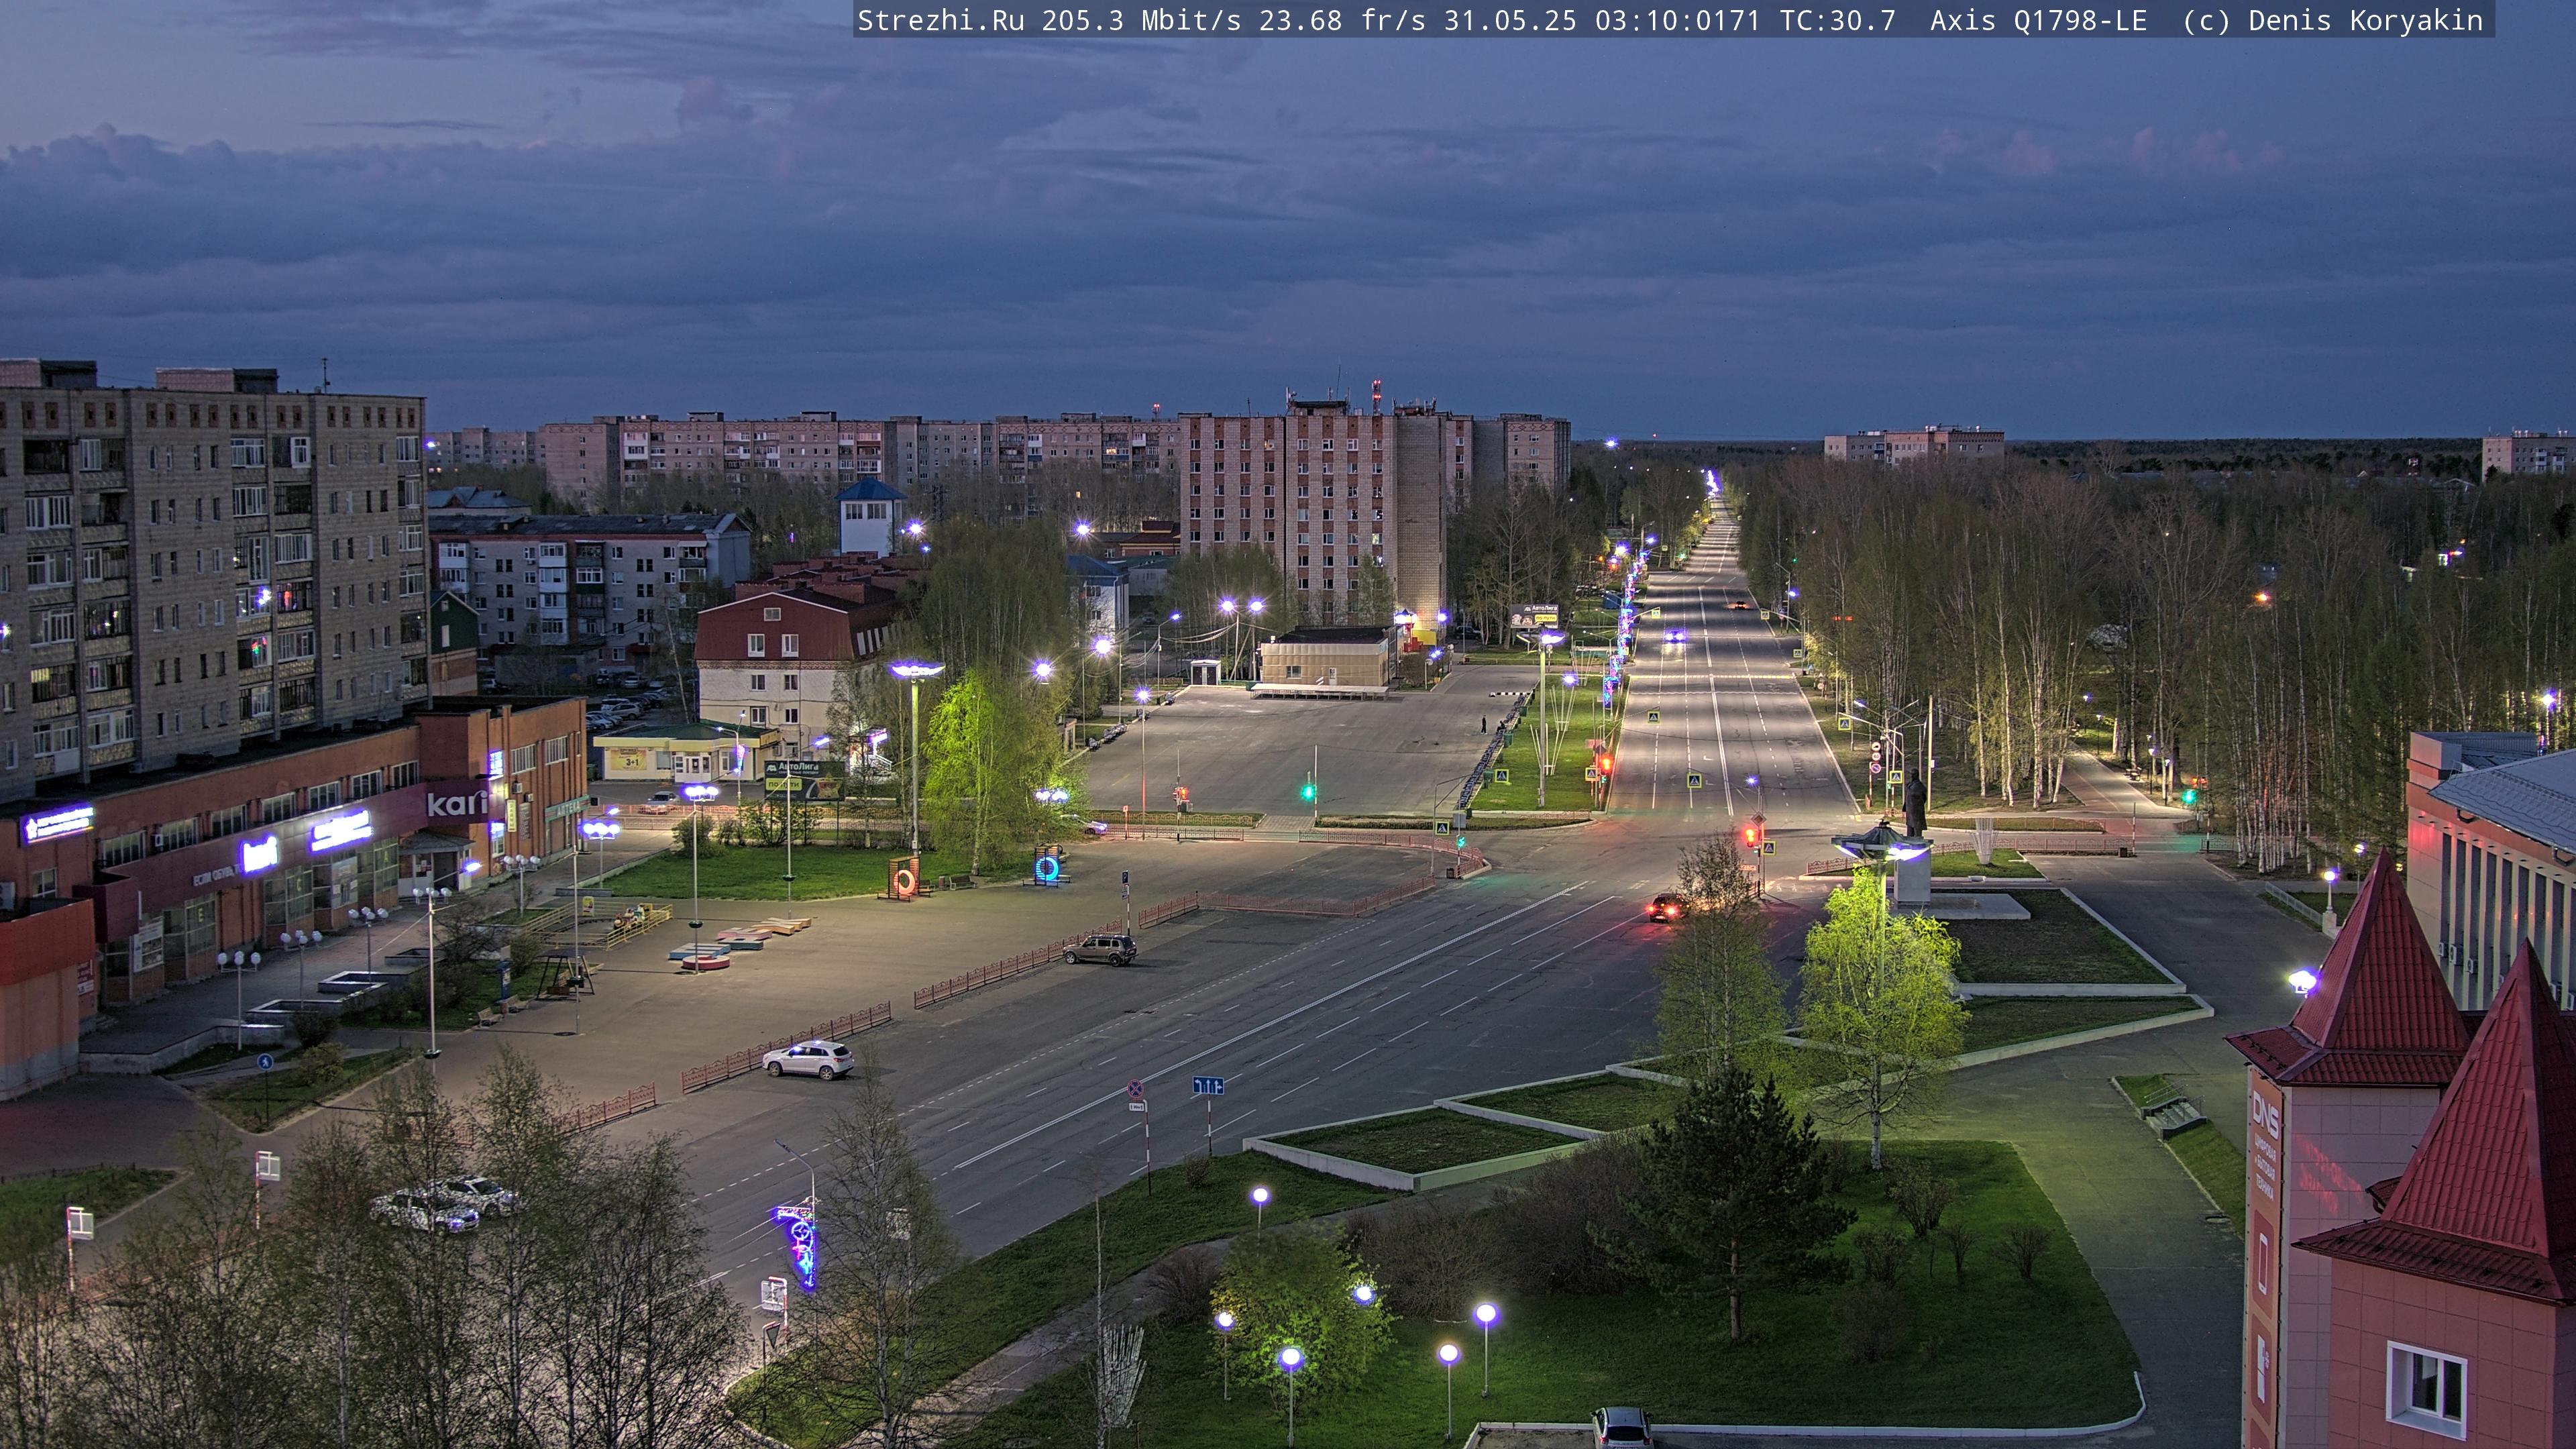
Task: Click the 03:10:0171 time stamp
Action: tap(1677, 20)
